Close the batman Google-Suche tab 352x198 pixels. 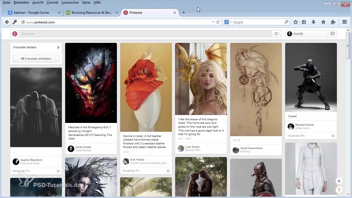pyautogui.click(x=59, y=13)
